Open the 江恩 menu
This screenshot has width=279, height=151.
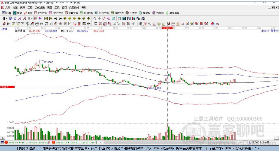[x=30, y=7]
